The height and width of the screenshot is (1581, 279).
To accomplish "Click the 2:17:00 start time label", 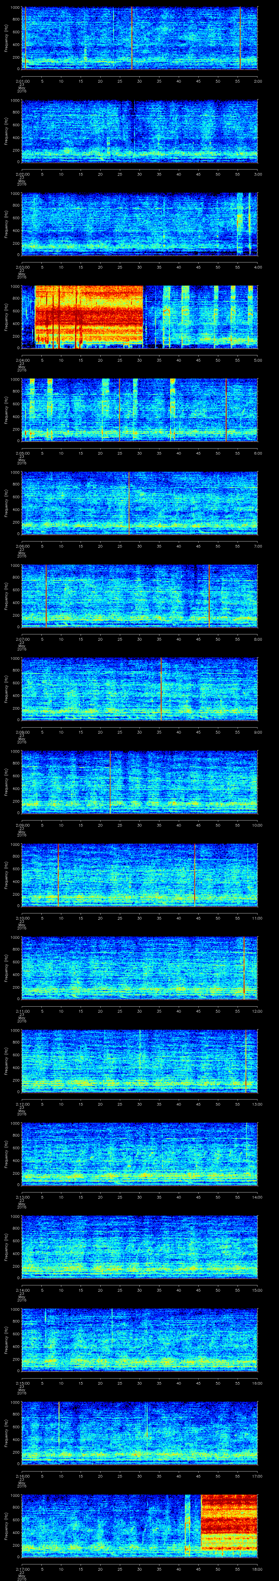I will click(x=22, y=1569).
